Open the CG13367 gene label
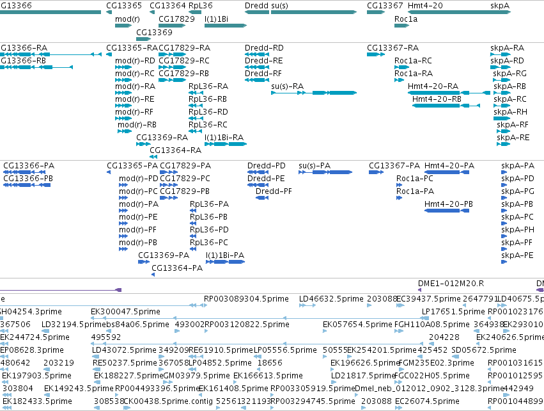Screen dimensions: 544x411 click(385, 6)
